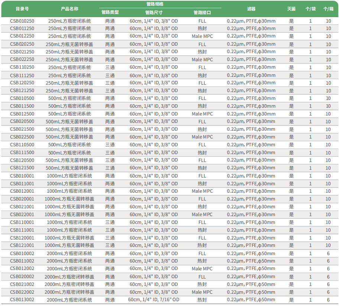Select 个/箱 value in the CSB022002 row
Screen dimensions: 340x306
point(328,292)
